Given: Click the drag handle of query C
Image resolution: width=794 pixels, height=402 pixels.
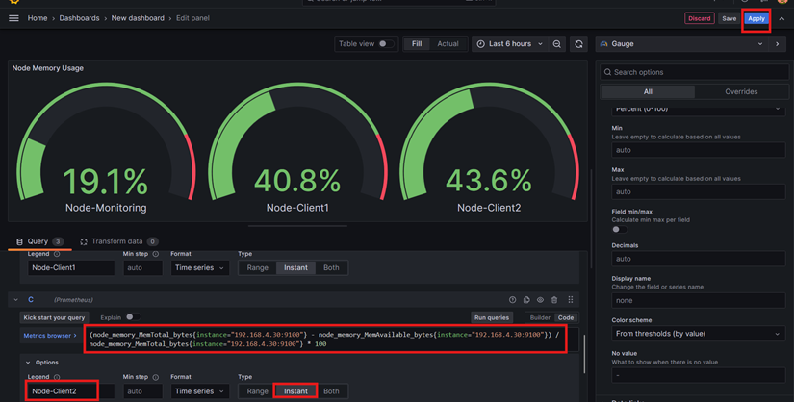Looking at the screenshot, I should 571,300.
